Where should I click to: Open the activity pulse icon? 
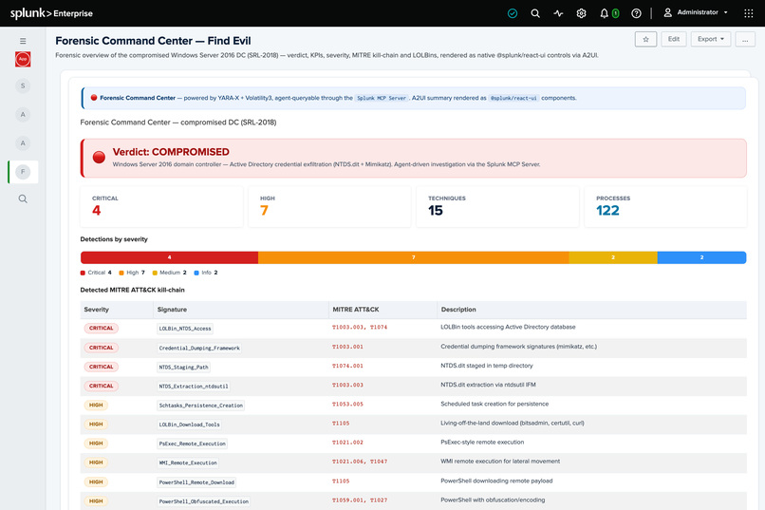558,13
